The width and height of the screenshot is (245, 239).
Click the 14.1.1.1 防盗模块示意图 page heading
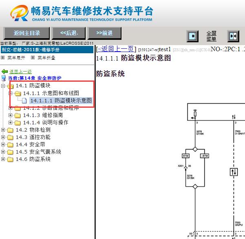133,58
